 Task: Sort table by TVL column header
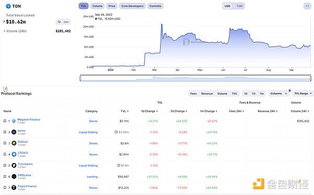coord(125,111)
